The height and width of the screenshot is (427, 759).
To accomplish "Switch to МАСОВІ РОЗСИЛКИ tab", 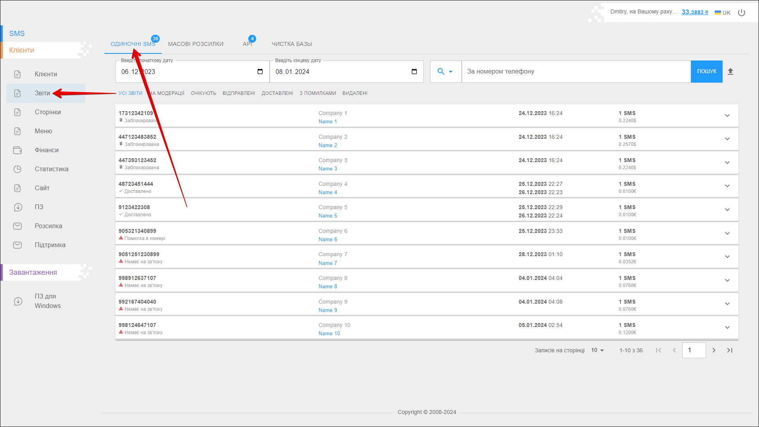I will click(x=196, y=44).
